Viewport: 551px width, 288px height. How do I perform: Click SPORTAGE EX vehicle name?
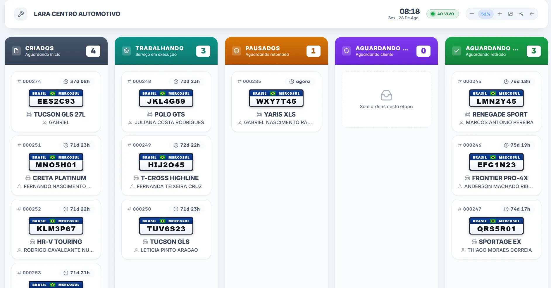(x=500, y=242)
